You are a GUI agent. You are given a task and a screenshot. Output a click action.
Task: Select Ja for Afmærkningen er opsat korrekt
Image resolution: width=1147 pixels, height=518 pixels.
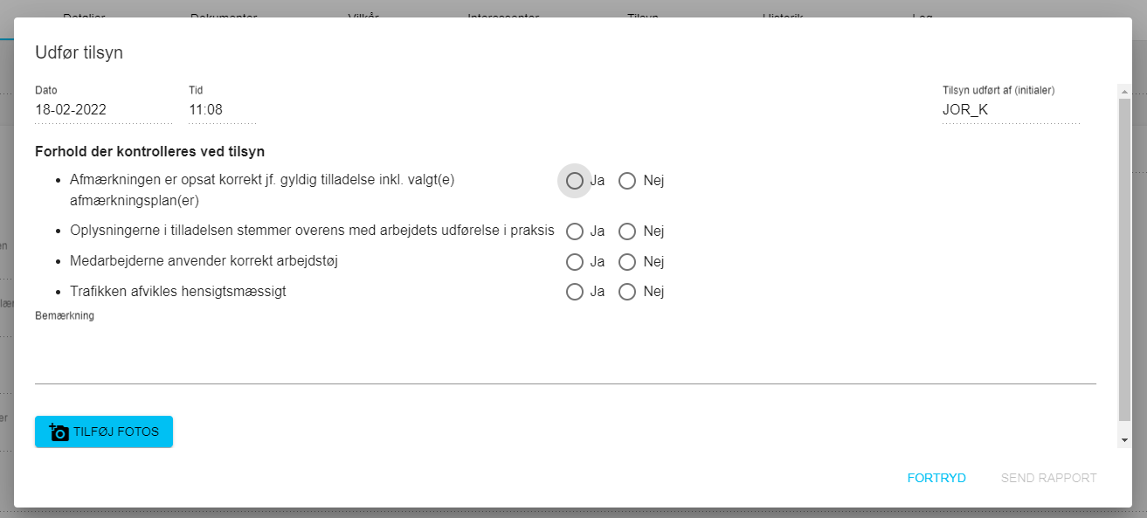[575, 181]
